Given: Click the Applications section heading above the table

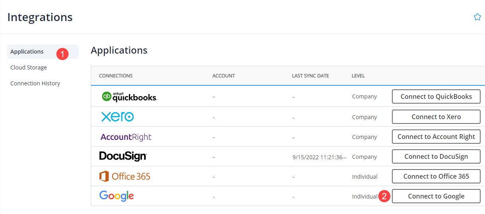Looking at the screenshot, I should 119,50.
